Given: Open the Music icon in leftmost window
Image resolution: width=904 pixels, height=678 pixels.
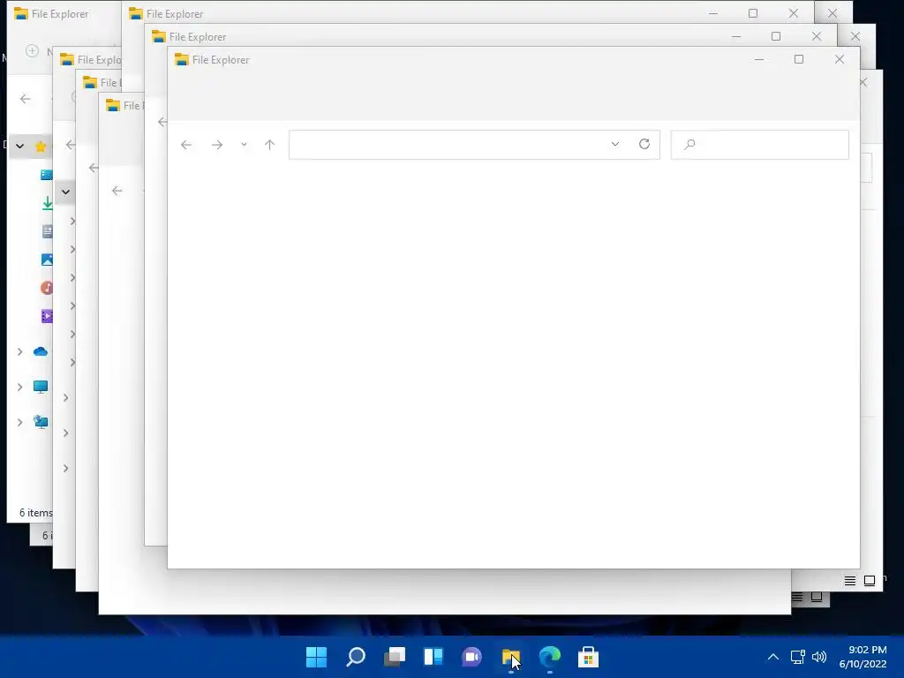Looking at the screenshot, I should click(x=46, y=288).
